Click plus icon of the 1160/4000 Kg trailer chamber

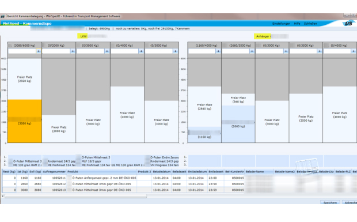point(218,51)
